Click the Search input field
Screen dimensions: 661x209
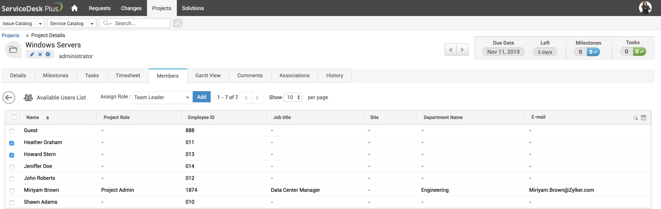(139, 23)
